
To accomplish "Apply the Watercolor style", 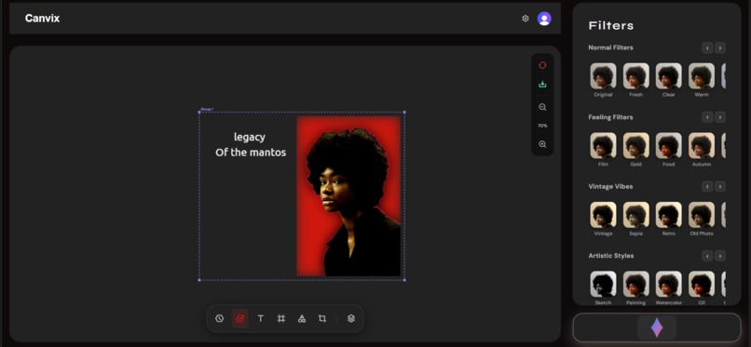I will tap(669, 285).
